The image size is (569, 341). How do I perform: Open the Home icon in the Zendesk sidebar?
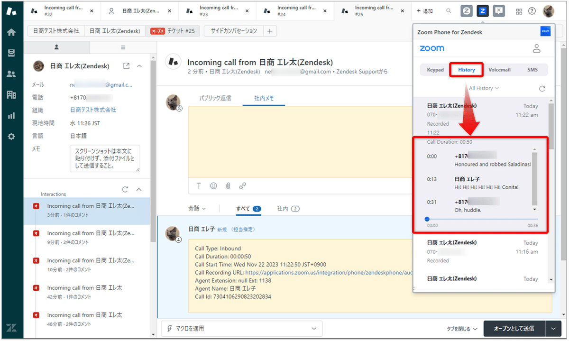[11, 32]
